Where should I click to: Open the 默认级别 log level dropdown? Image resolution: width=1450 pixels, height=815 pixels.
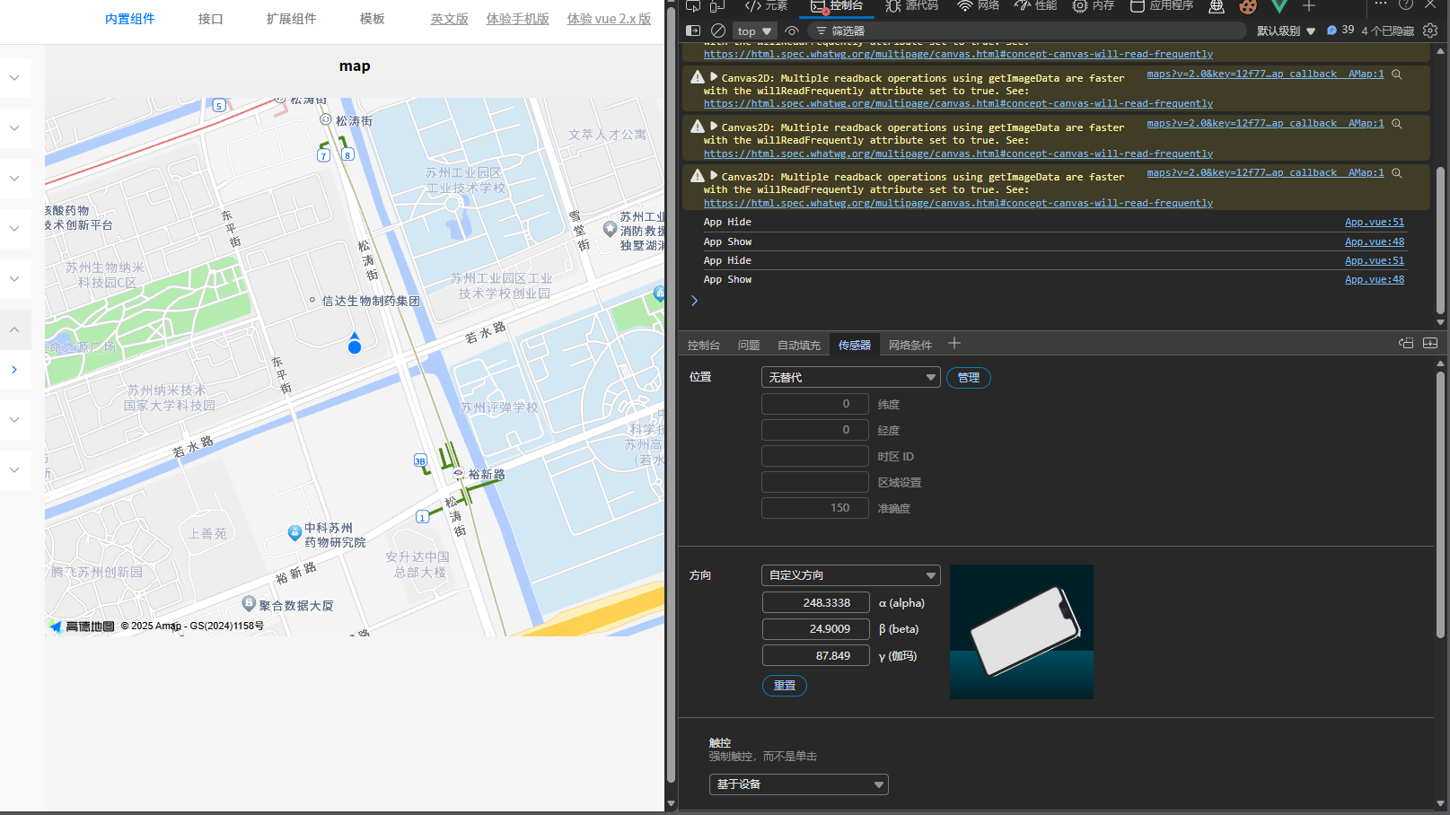(1286, 31)
